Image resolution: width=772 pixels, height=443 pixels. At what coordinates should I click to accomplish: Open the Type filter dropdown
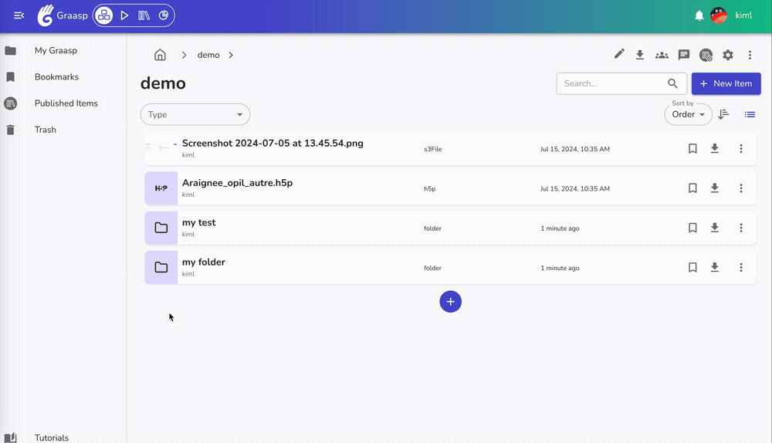click(x=195, y=114)
